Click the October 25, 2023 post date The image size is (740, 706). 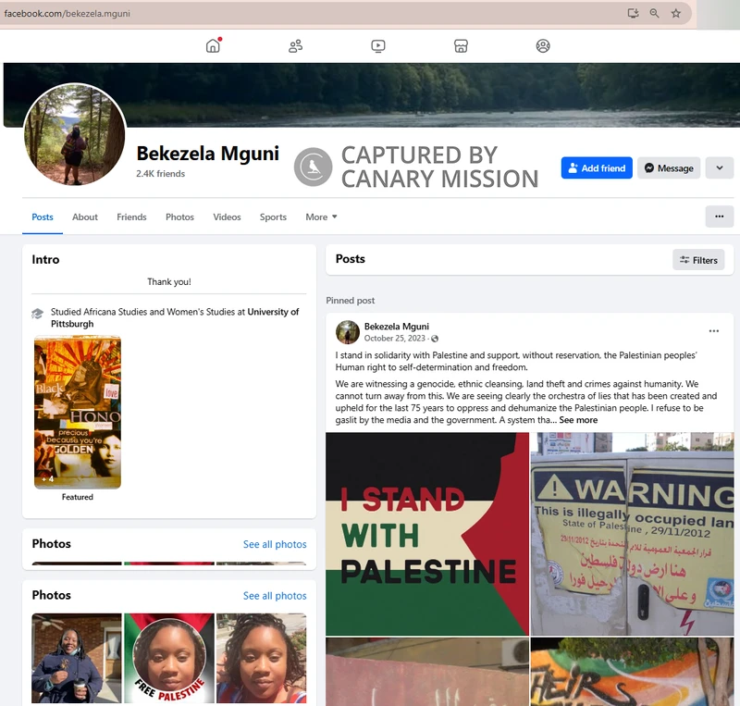pyautogui.click(x=395, y=339)
